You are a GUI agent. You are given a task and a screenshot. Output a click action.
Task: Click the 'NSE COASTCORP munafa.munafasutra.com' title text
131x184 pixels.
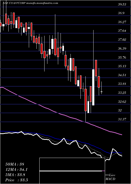click(30, 3)
